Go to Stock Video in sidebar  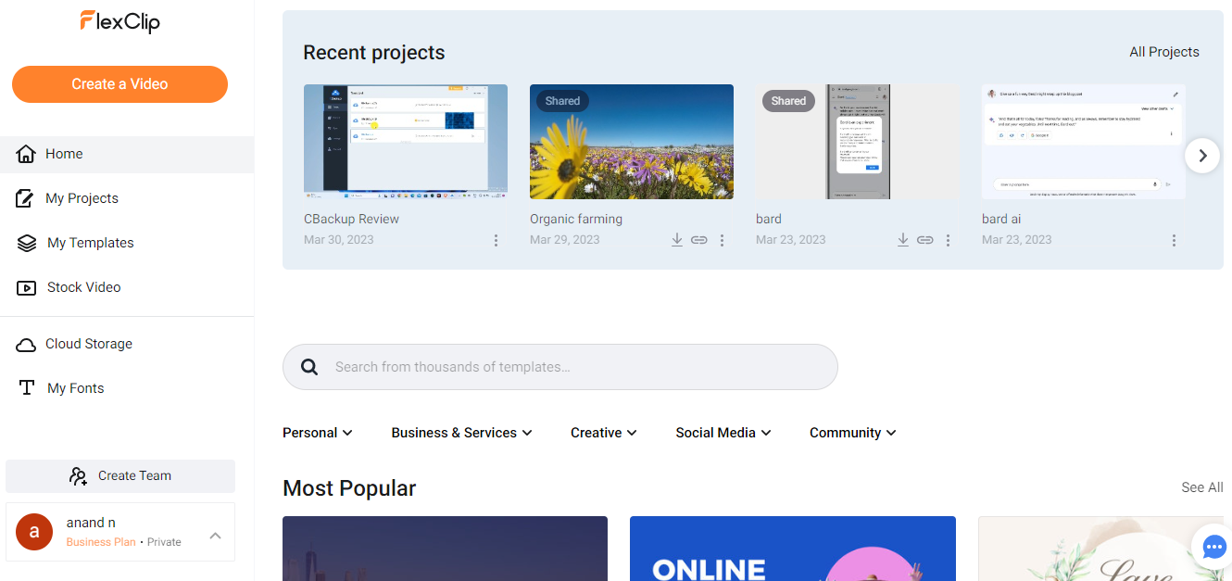pyautogui.click(x=83, y=287)
